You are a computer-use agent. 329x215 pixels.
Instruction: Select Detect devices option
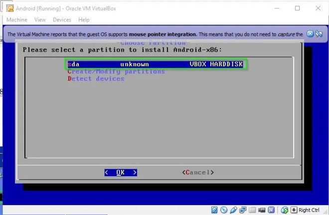(96, 78)
